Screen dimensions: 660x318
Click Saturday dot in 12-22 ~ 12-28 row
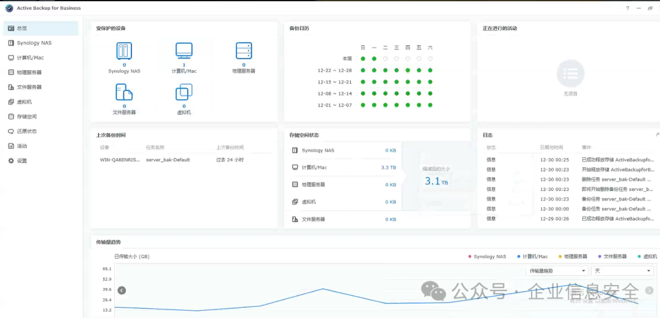click(430, 70)
